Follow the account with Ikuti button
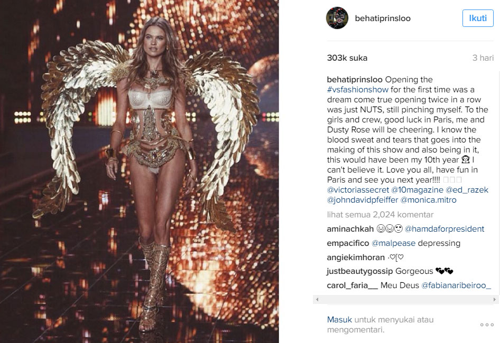Screen dimensions: 500x343 (x=478, y=18)
